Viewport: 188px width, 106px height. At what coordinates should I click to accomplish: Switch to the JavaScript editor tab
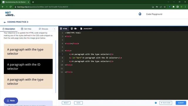[x=86, y=29]
